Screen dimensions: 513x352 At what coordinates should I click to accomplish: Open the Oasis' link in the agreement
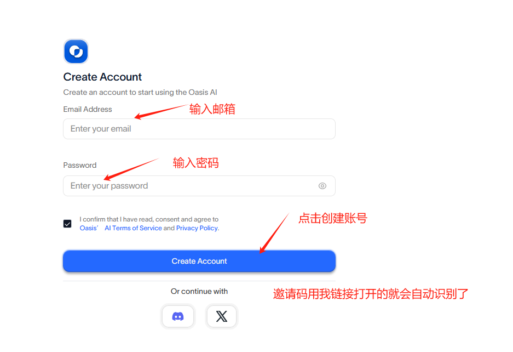coord(89,228)
